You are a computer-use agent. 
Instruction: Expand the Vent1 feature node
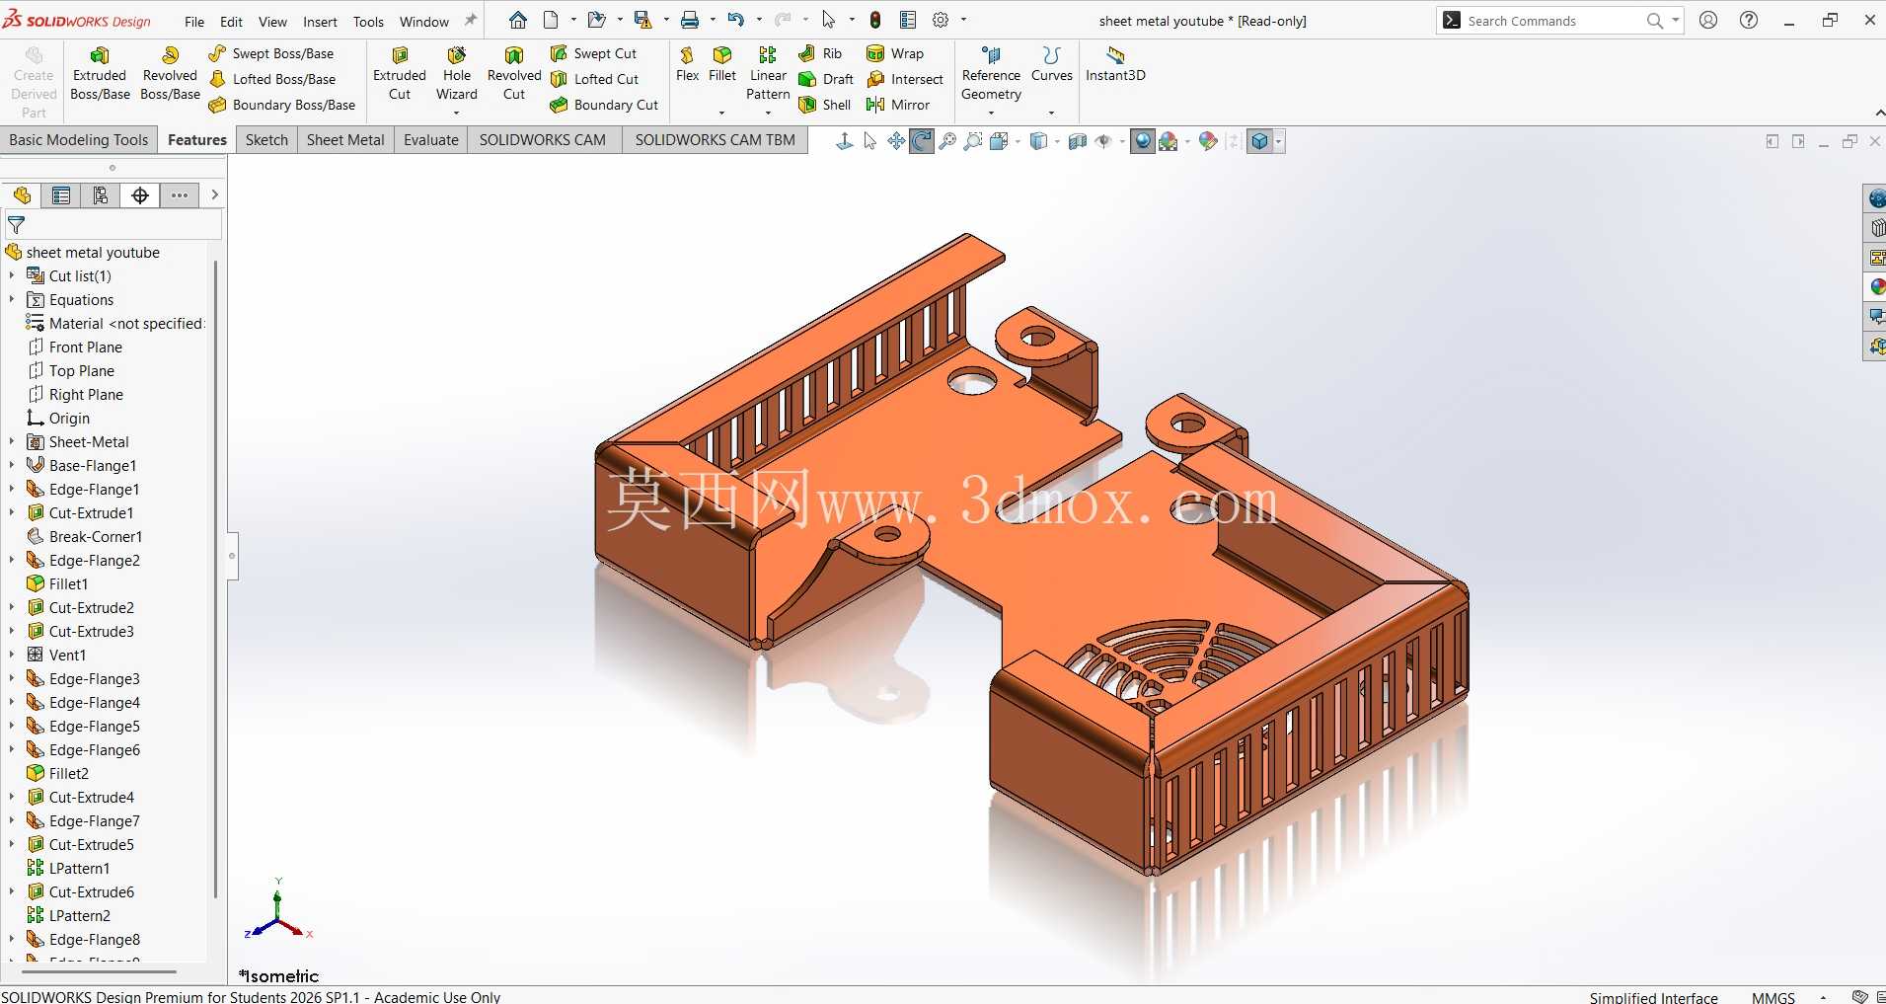click(12, 655)
